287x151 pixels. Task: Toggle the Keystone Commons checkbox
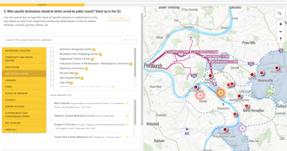tap(52, 68)
